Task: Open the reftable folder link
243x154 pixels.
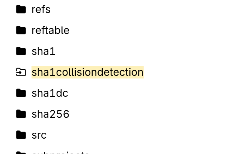Action: pos(50,30)
